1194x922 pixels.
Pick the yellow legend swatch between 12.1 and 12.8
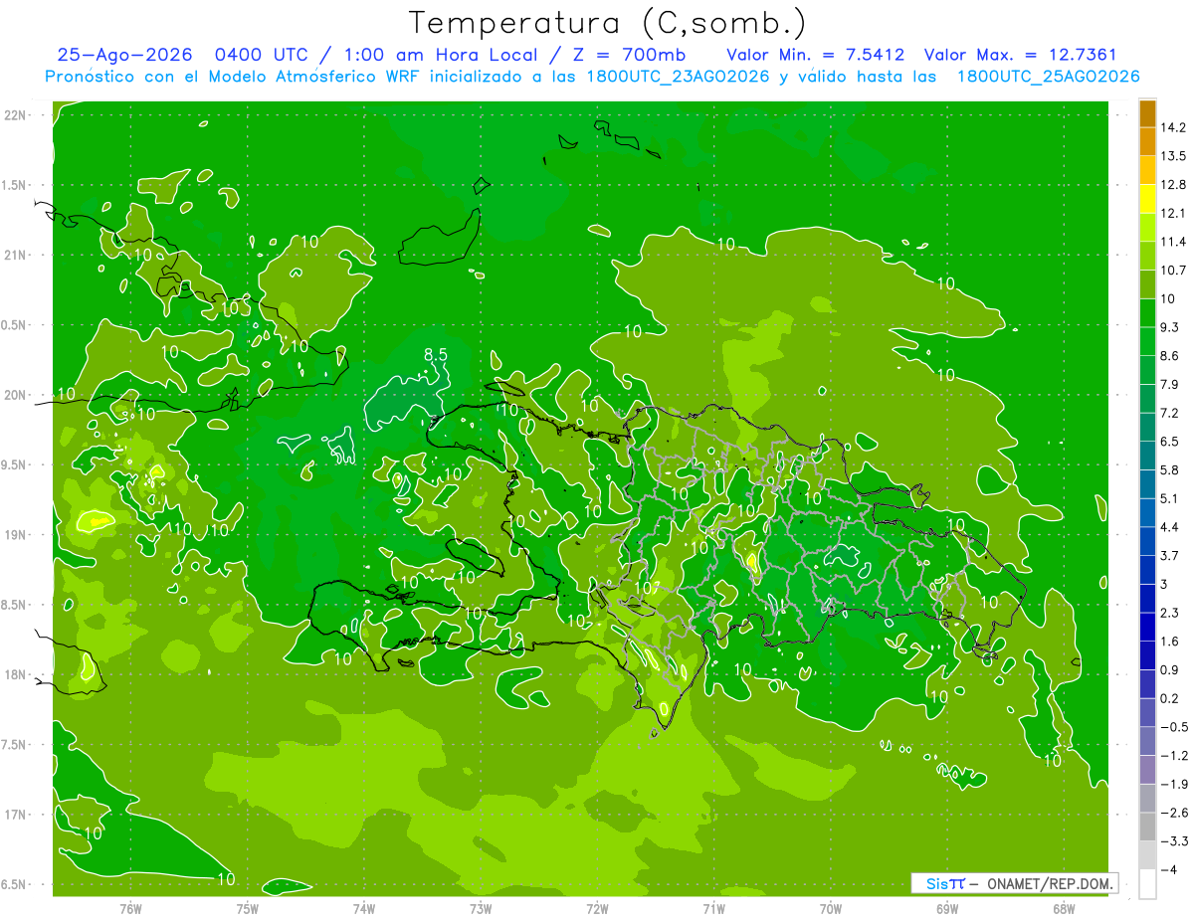coord(1146,199)
